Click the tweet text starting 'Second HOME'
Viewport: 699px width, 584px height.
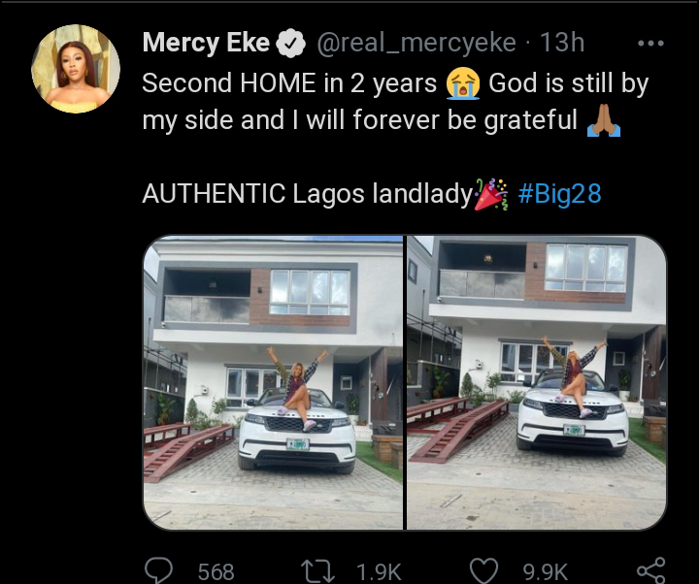point(395,102)
